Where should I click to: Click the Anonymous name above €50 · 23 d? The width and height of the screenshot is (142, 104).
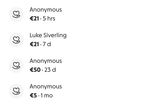click(46, 61)
